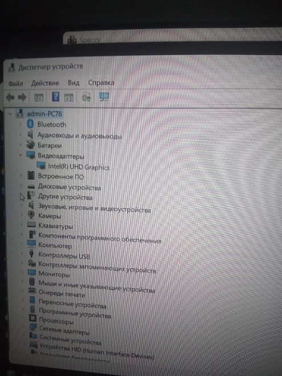
Task: Click the mouse icon beside Мыши row
Action: coord(32,281)
